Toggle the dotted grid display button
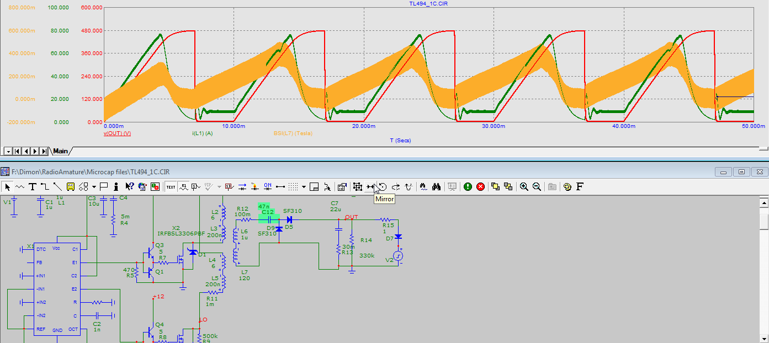769x343 pixels. point(294,187)
